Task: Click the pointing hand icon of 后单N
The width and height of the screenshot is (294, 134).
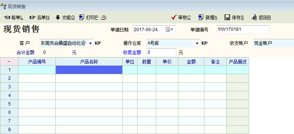Action: tap(33, 17)
